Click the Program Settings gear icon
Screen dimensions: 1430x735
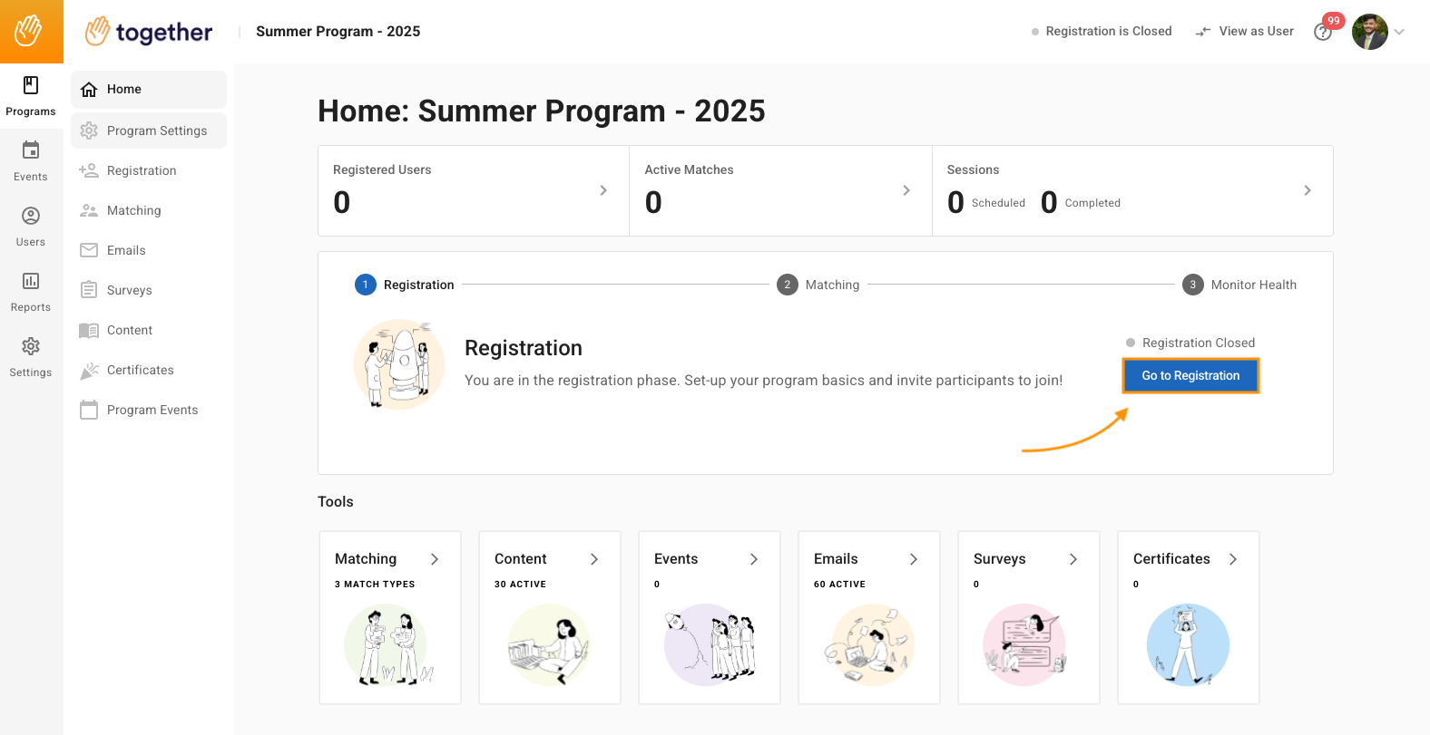[x=90, y=131]
